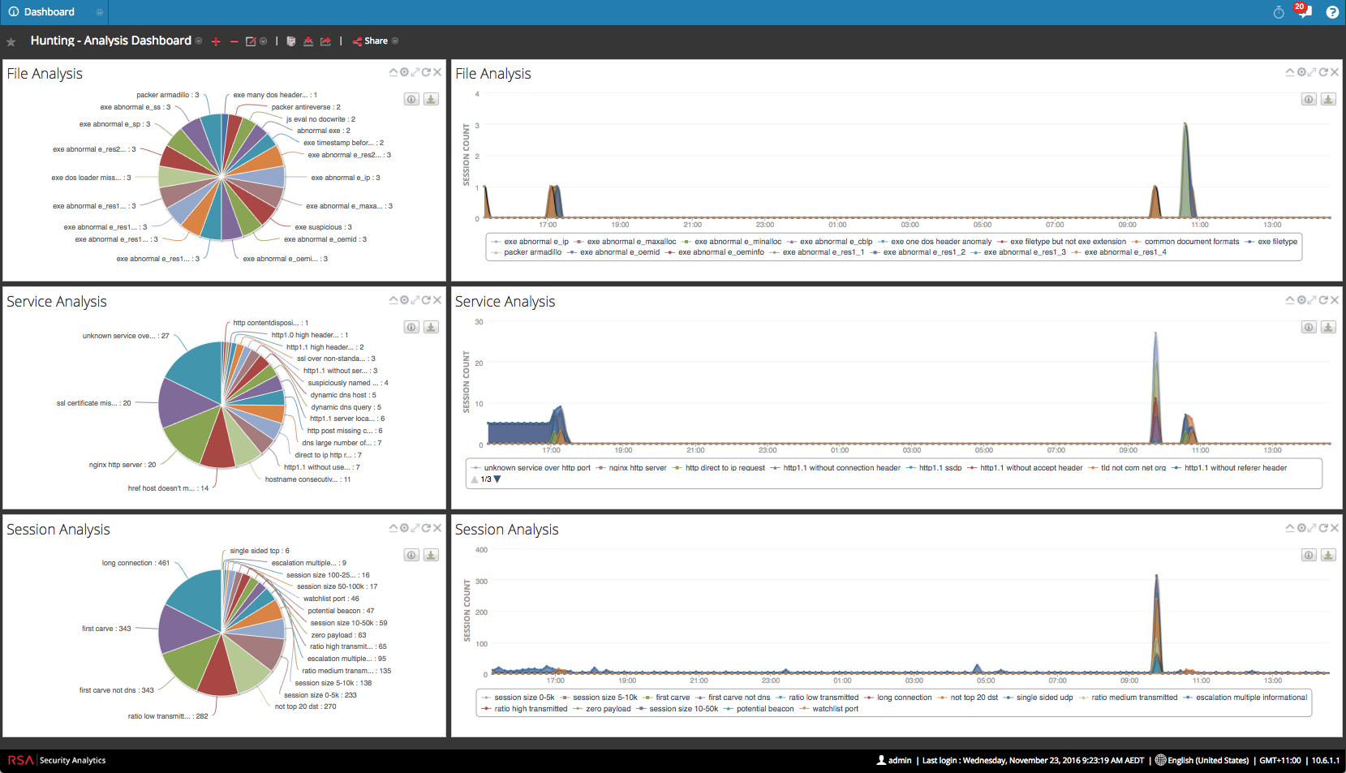The image size is (1346, 773).
Task: Click the red minus remove icon
Action: coord(234,41)
